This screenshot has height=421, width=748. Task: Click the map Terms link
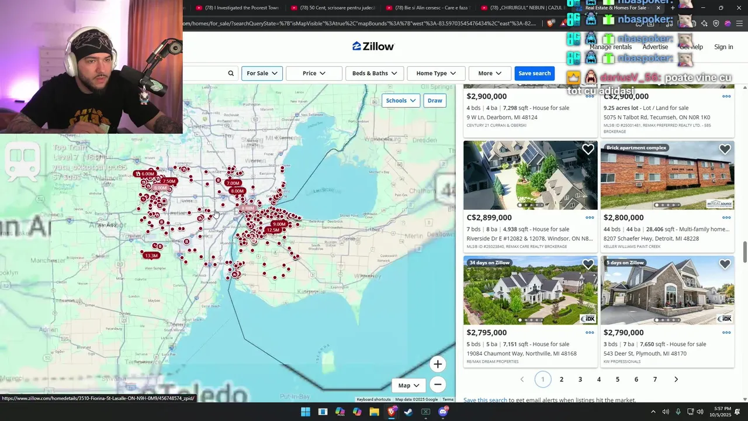(448, 399)
